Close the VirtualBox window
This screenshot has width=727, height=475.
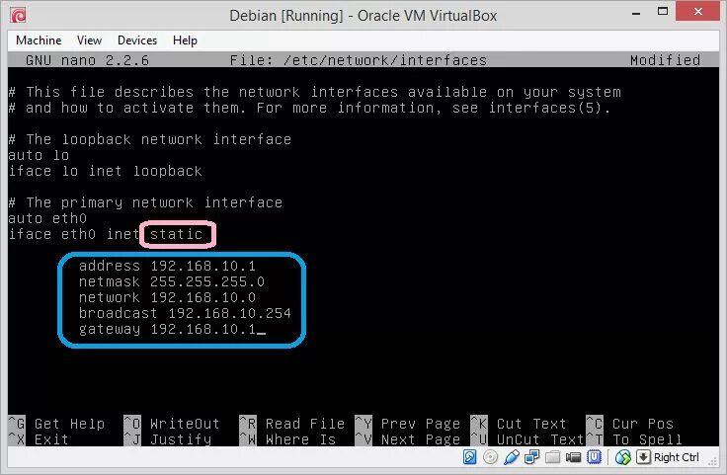pyautogui.click(x=697, y=11)
